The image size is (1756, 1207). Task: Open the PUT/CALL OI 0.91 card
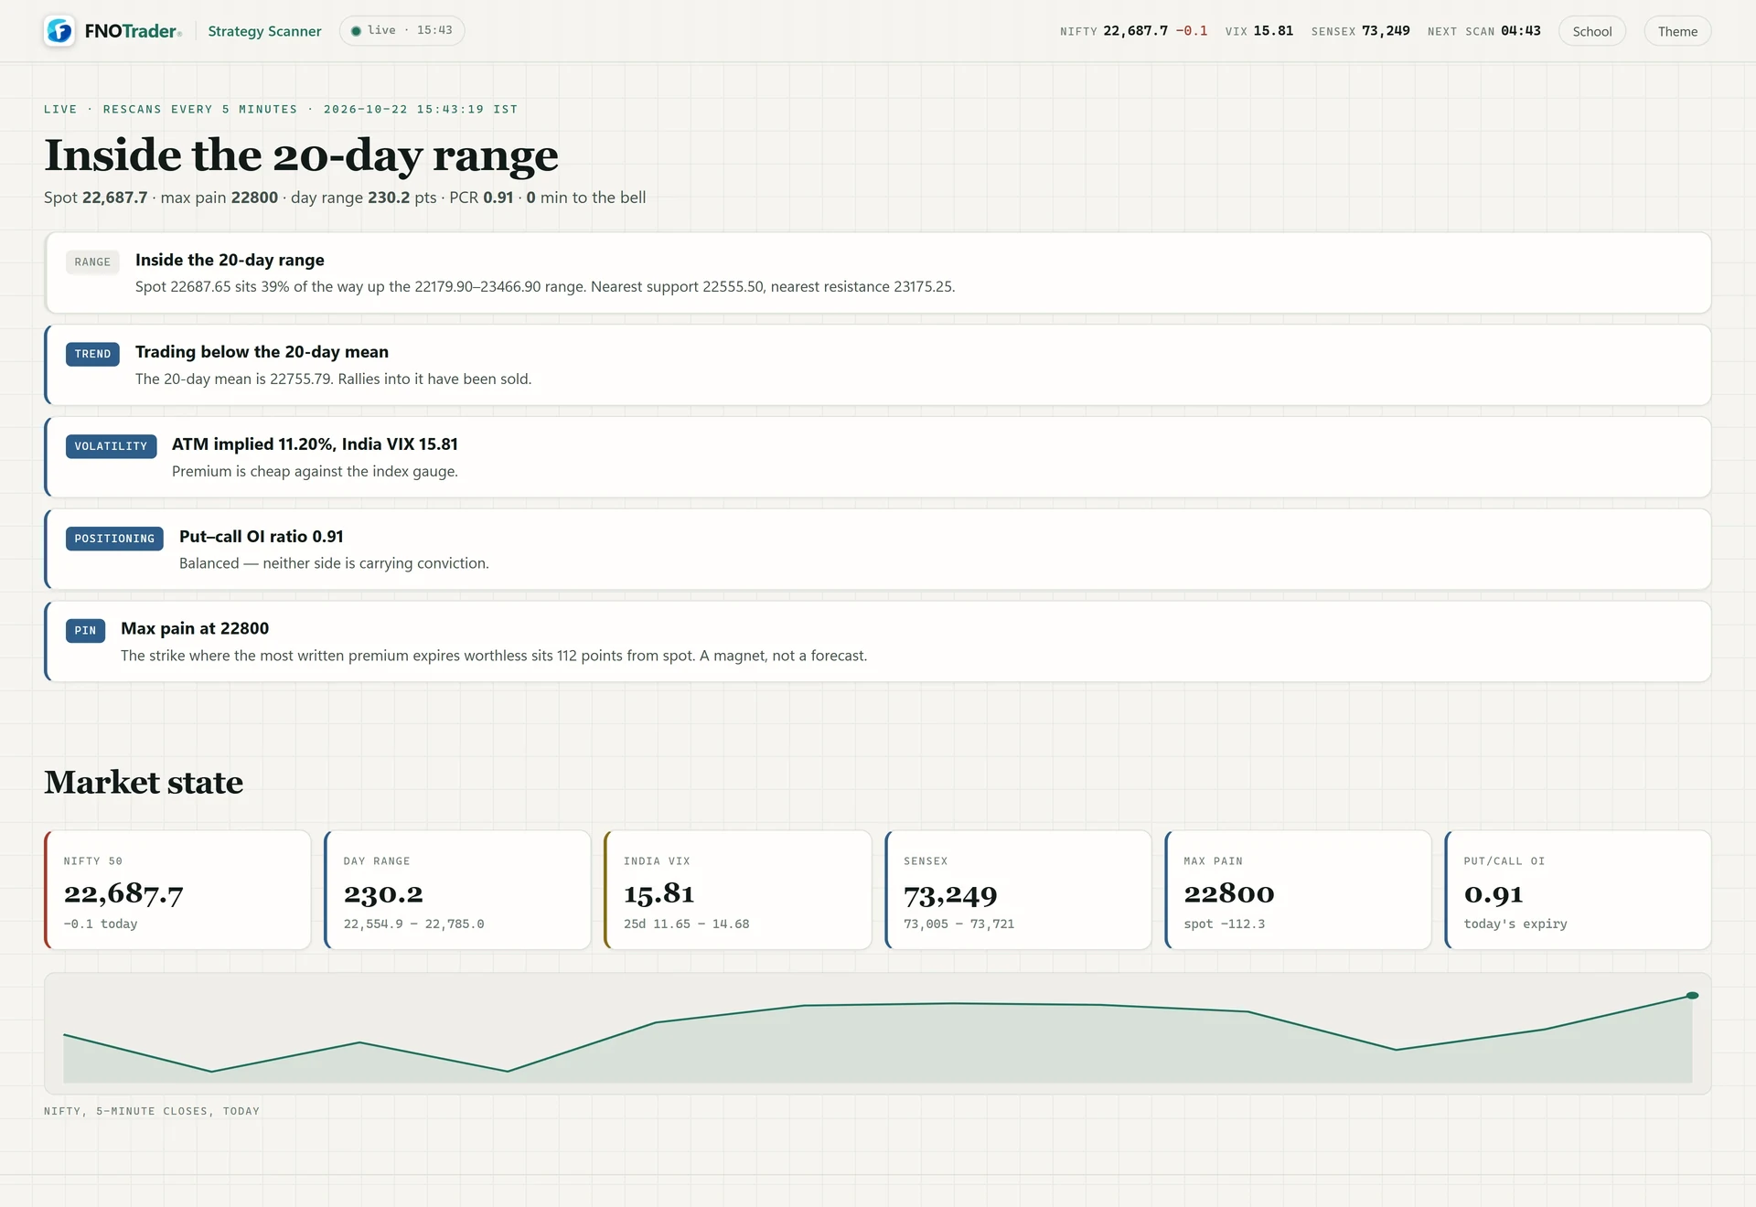pos(1578,890)
